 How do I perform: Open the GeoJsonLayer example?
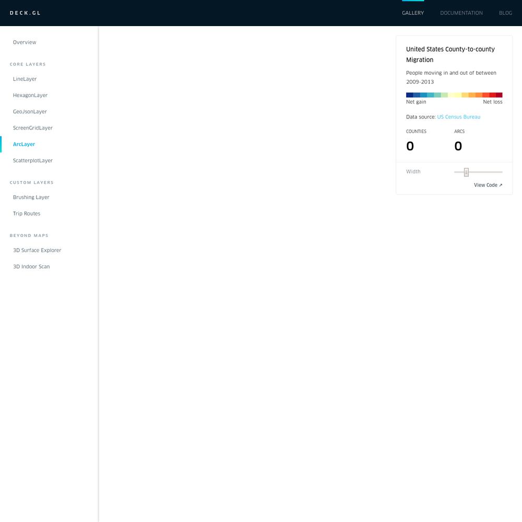[30, 112]
